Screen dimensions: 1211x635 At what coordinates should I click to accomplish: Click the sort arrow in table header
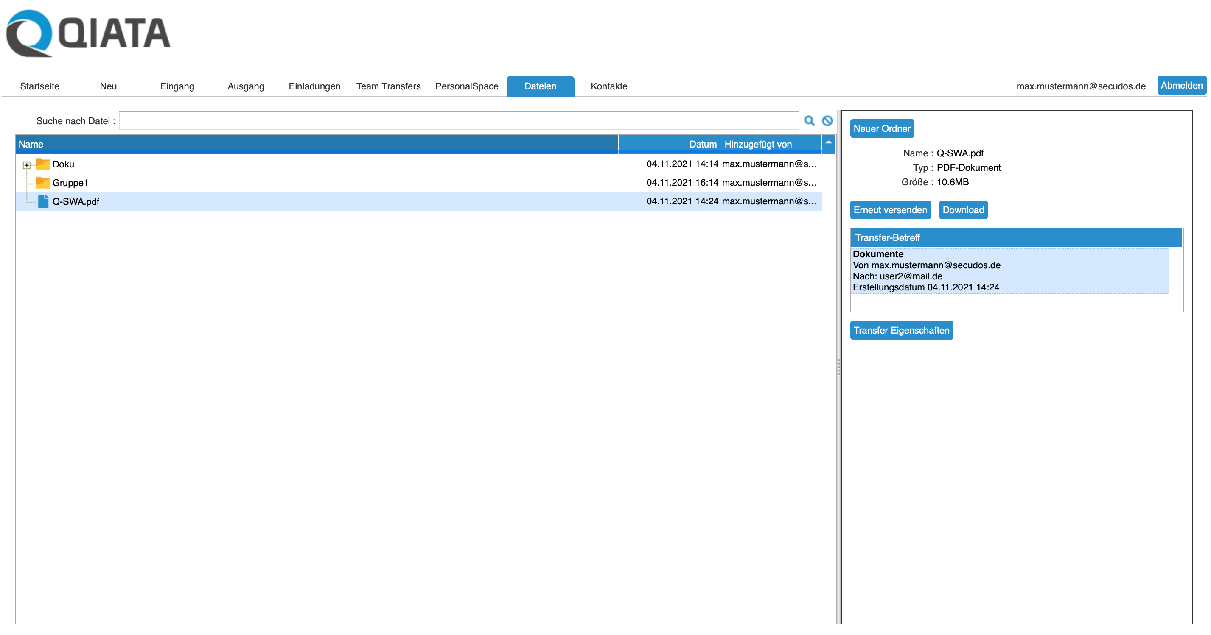[x=828, y=143]
